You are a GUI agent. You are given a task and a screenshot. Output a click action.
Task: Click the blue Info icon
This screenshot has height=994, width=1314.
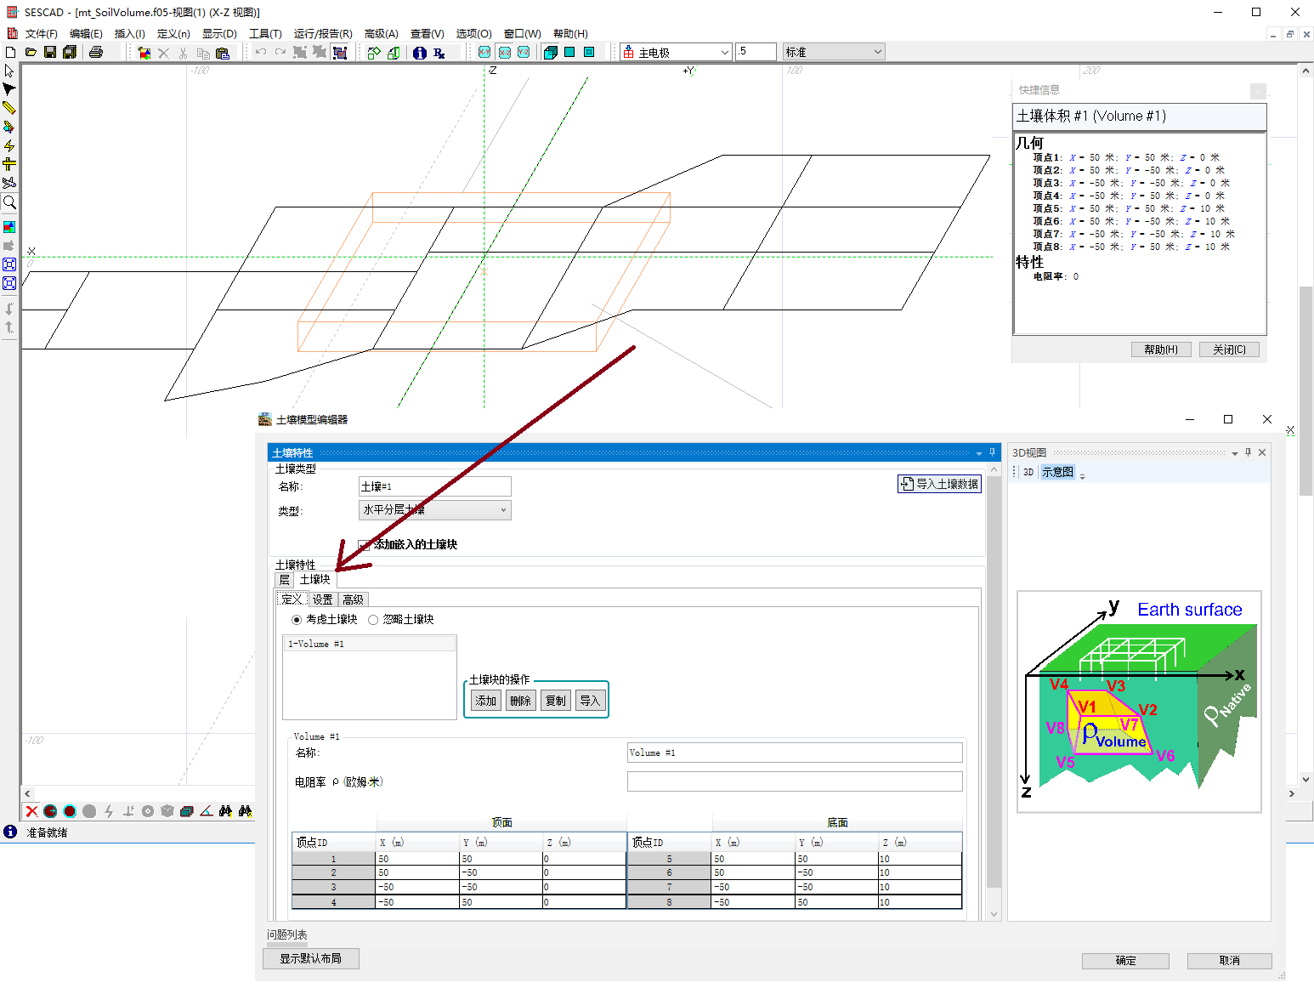420,53
